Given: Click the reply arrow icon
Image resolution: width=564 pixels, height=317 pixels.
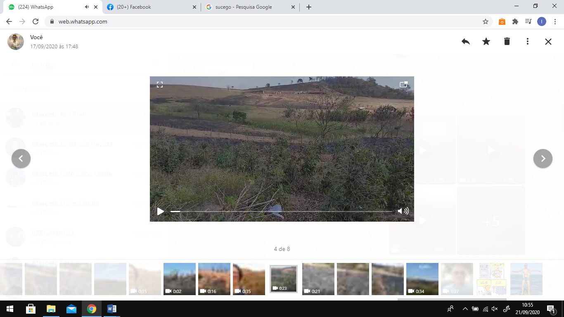Looking at the screenshot, I should coord(466,41).
